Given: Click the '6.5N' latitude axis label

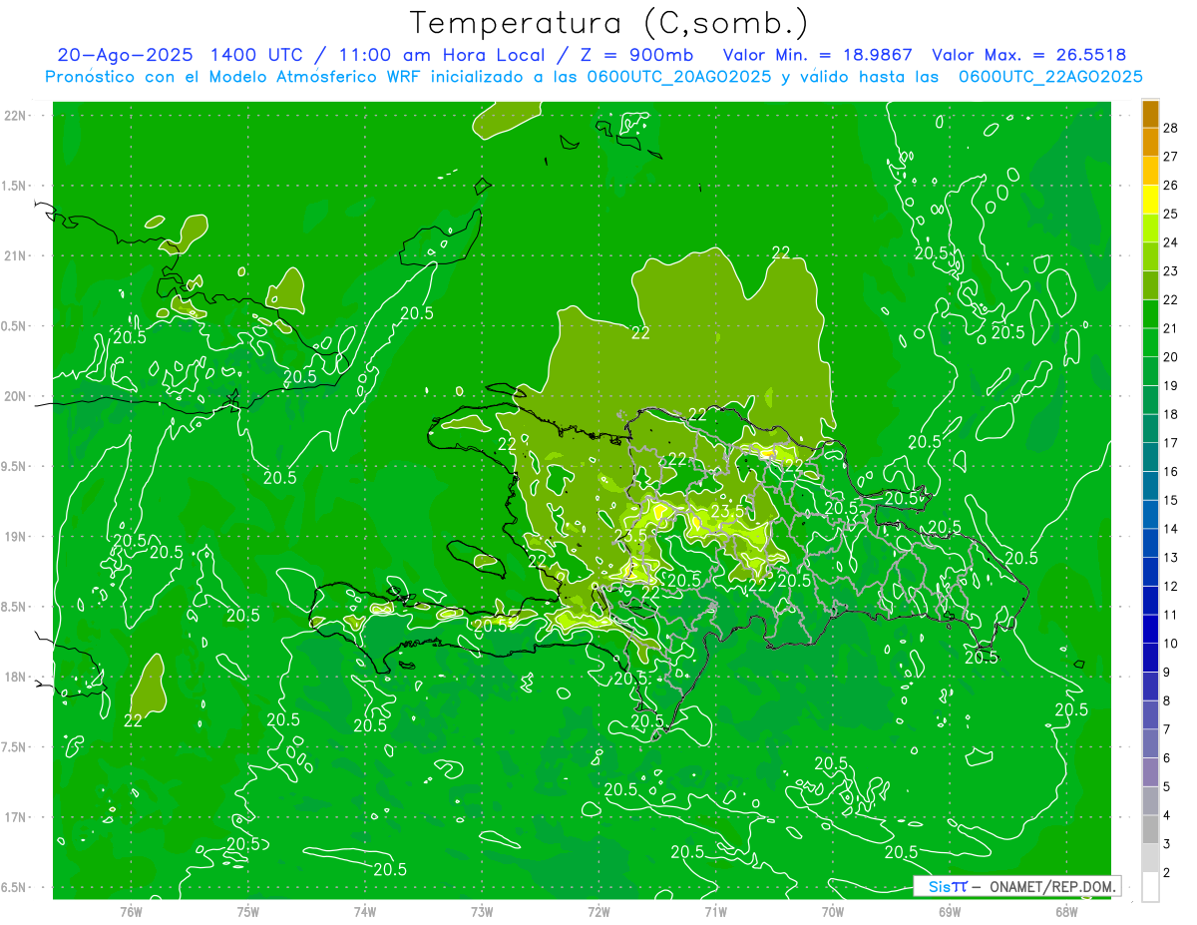Looking at the screenshot, I should tap(15, 887).
